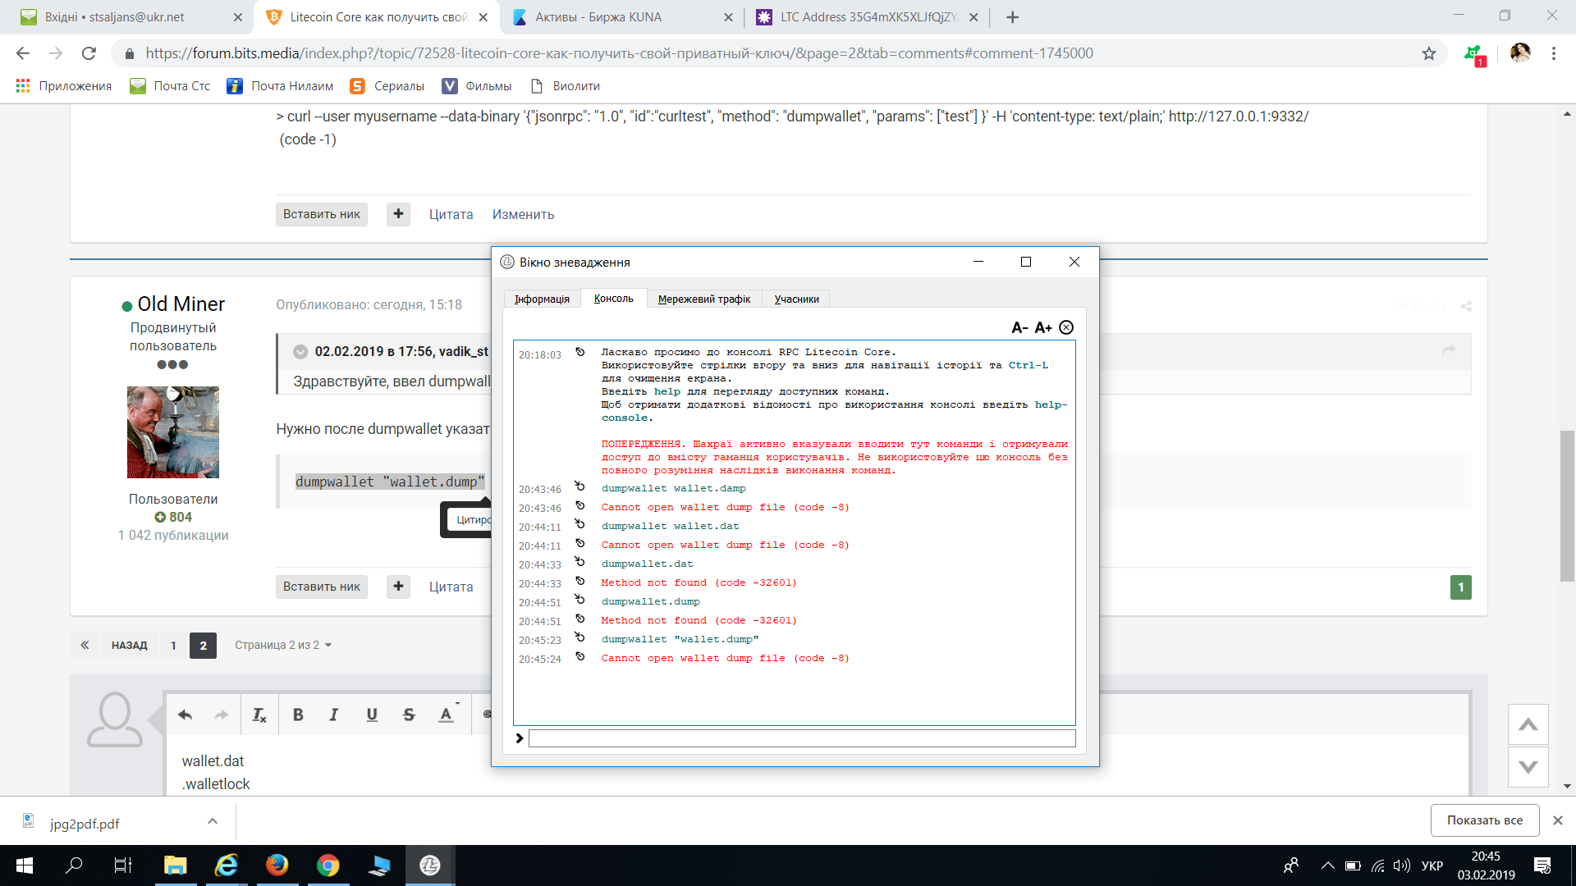Bookmark this page with star icon
Screen dimensions: 1576x886
pyautogui.click(x=1429, y=53)
